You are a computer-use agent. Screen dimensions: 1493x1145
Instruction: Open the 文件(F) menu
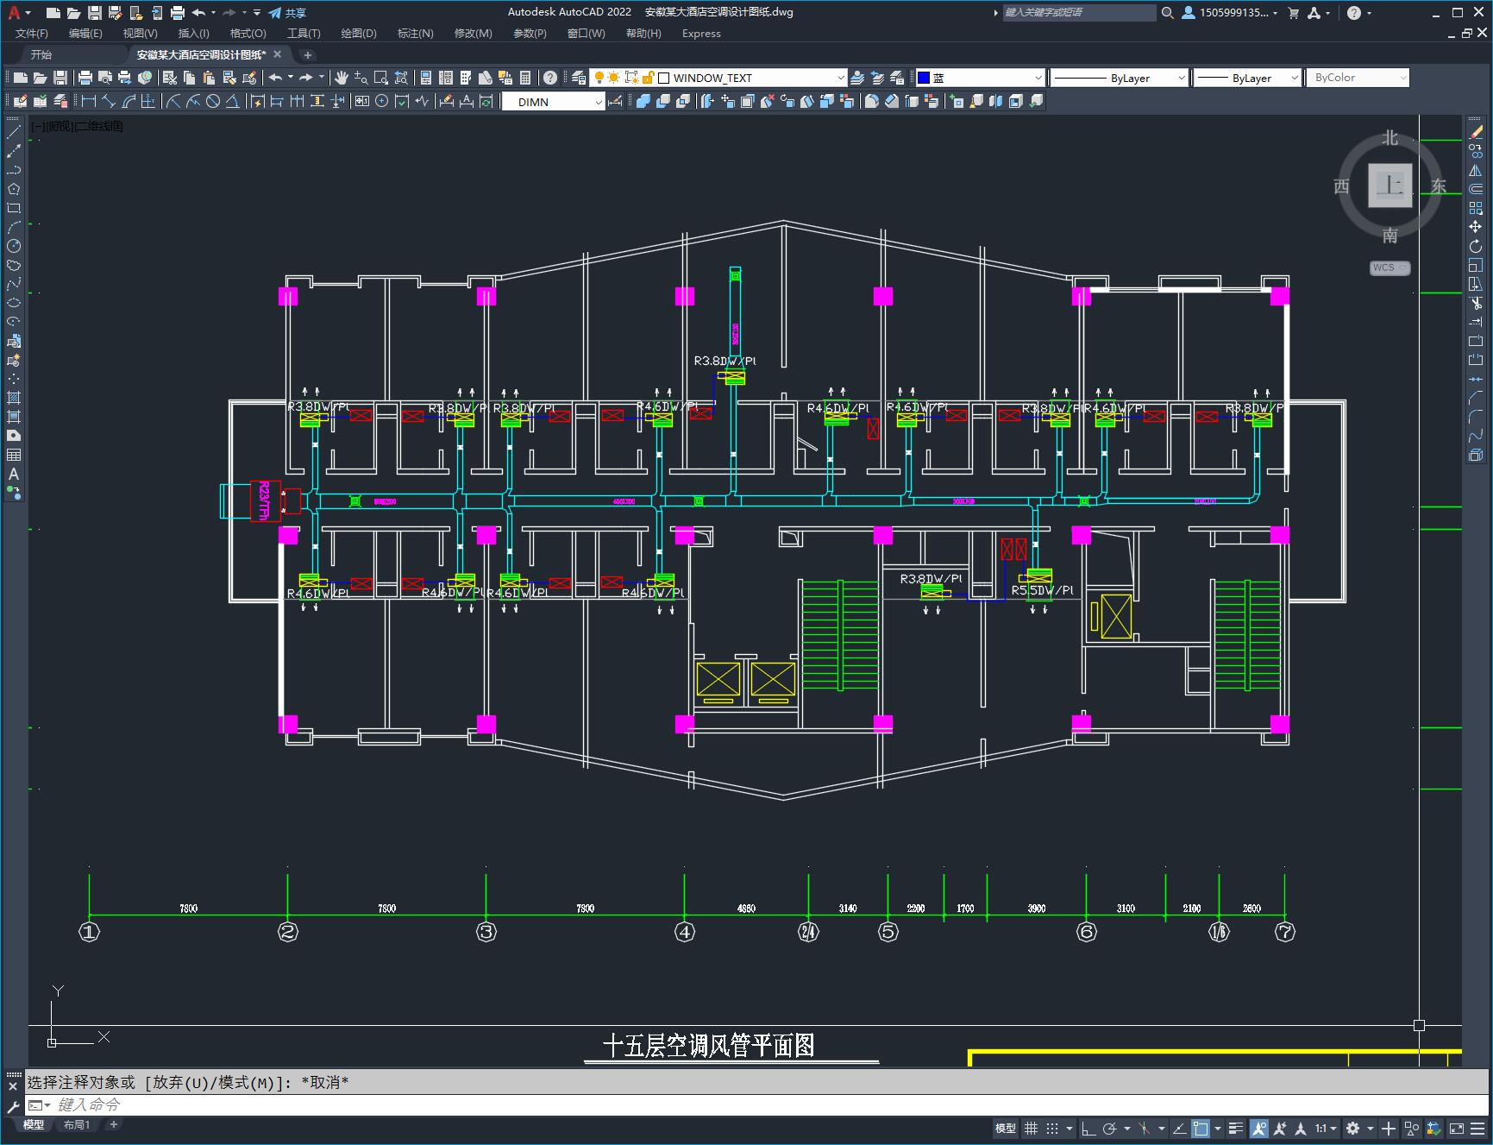32,34
